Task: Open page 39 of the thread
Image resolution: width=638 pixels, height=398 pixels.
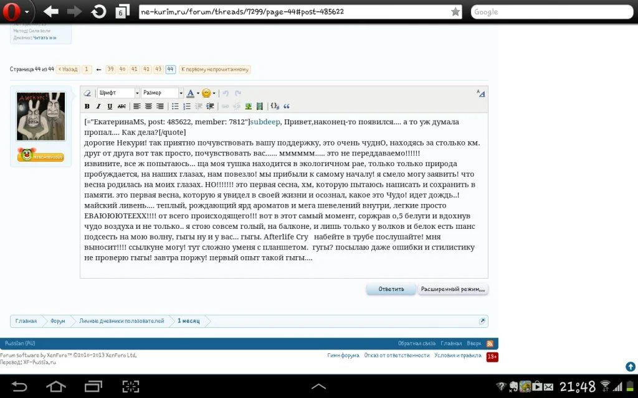Action: pyautogui.click(x=110, y=70)
